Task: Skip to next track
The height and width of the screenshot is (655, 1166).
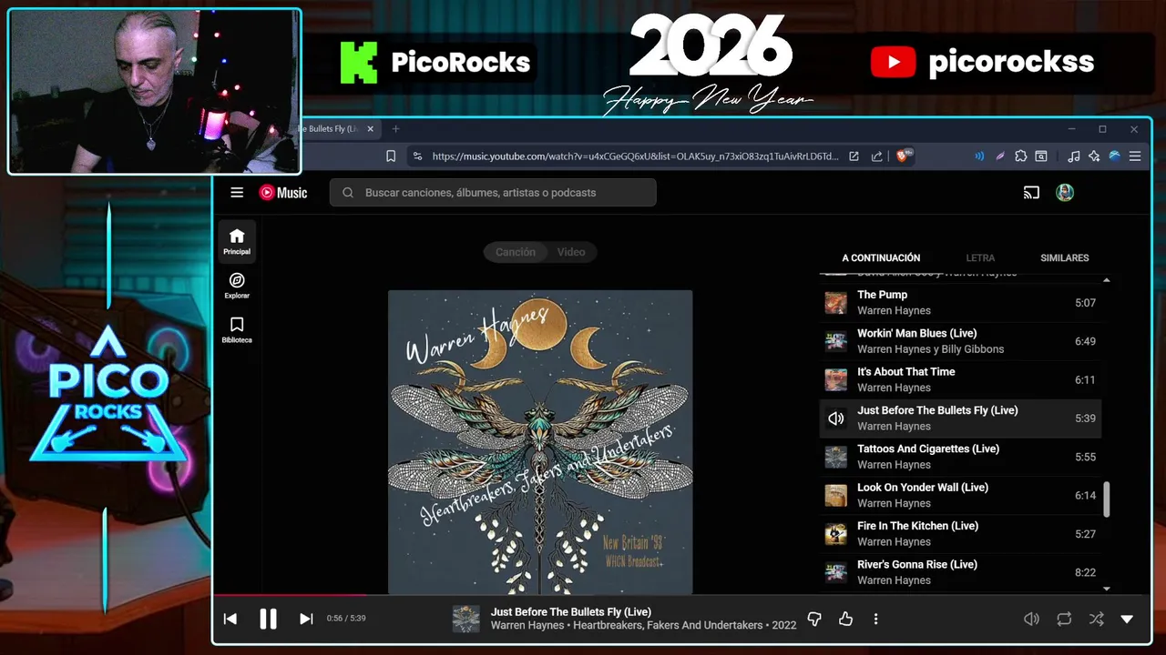Action: point(306,619)
